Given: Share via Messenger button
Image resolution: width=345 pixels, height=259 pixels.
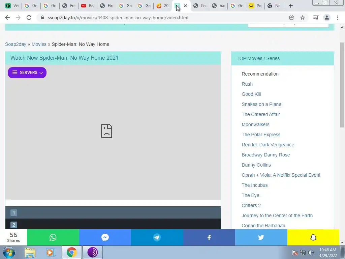Looking at the screenshot, I should pos(105,237).
